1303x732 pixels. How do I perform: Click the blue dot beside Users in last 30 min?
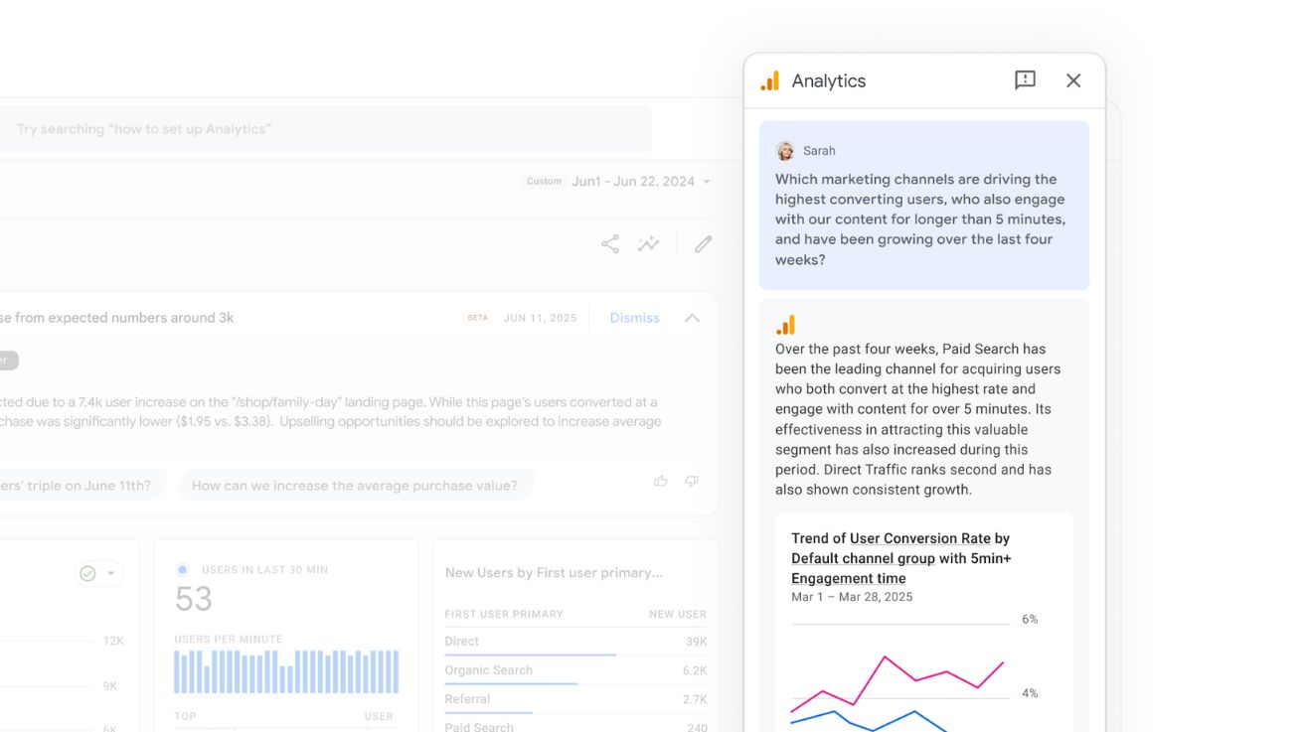pyautogui.click(x=182, y=570)
